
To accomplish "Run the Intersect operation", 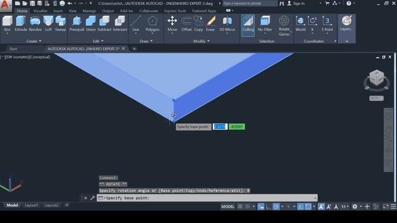I will (x=120, y=24).
